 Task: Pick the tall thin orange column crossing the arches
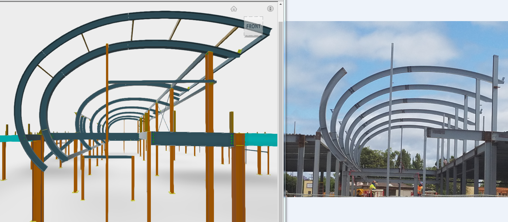[107, 94]
